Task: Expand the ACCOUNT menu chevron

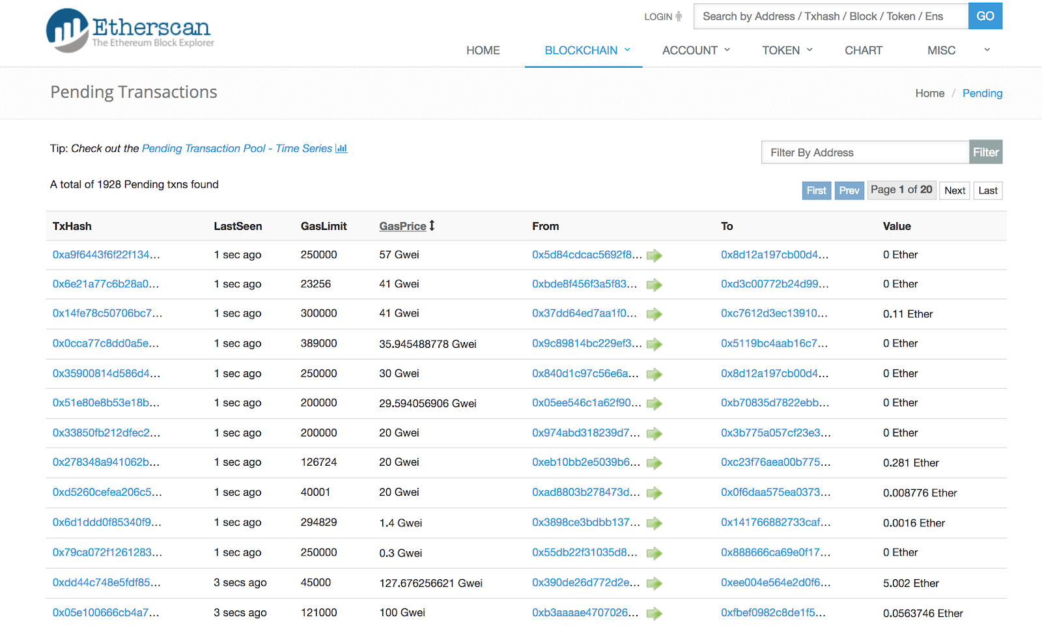Action: click(727, 50)
